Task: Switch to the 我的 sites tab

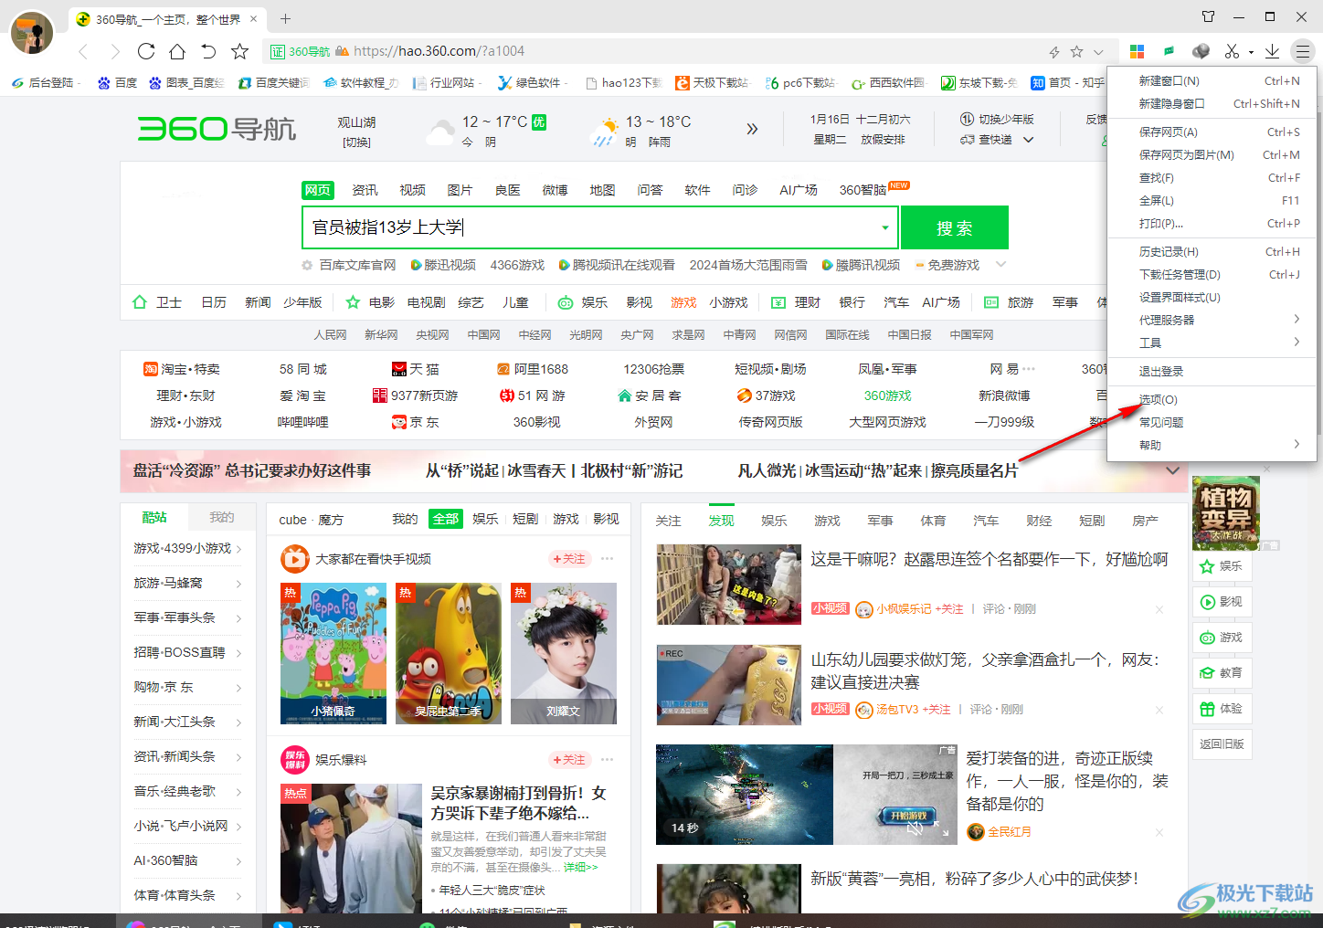Action: click(x=222, y=517)
